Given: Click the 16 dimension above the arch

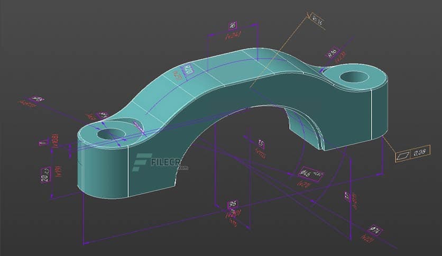Looking at the screenshot, I should pyautogui.click(x=232, y=25).
